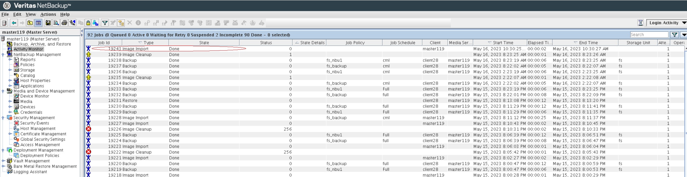Click the back arrow toolbar icon
This screenshot has height=177, width=687.
14,23
